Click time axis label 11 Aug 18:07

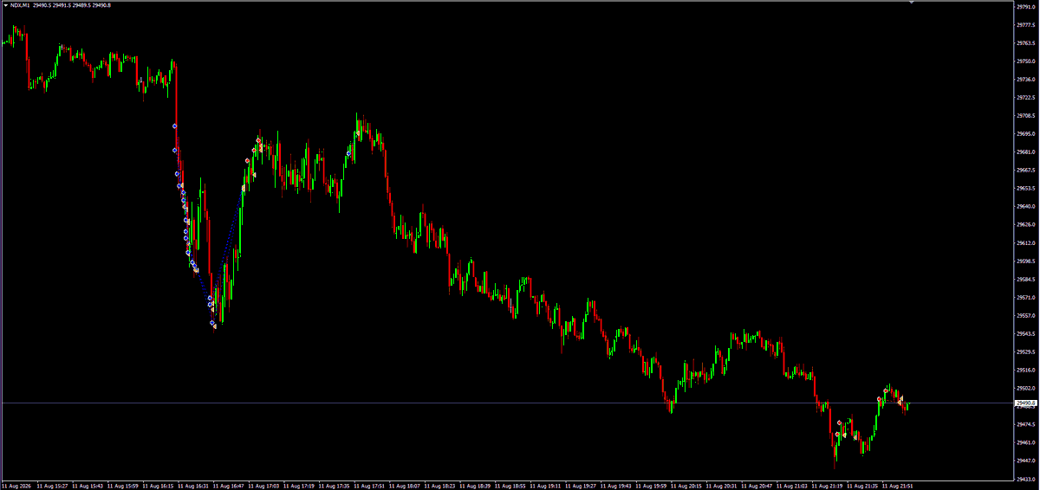406,486
